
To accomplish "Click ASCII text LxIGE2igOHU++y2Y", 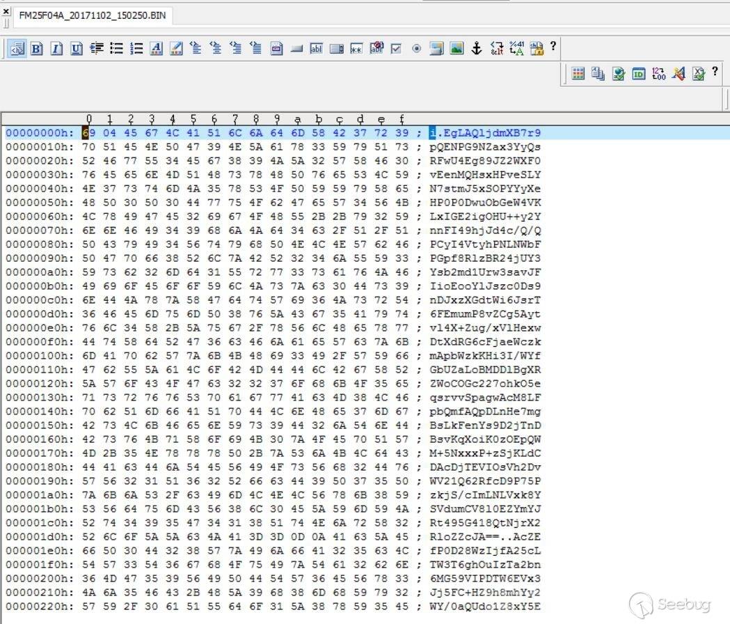I will click(x=485, y=217).
